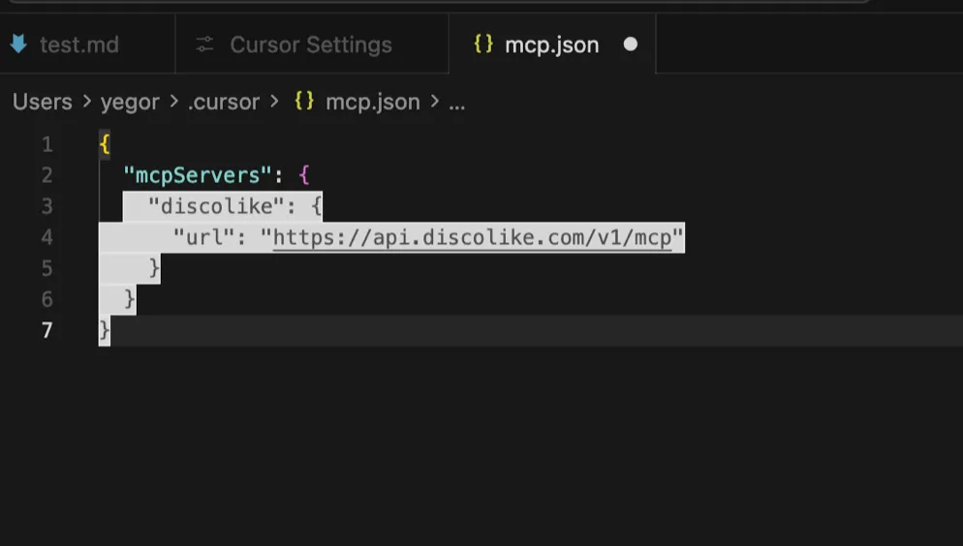Click the closing brace on line 5
963x546 pixels.
tap(154, 268)
